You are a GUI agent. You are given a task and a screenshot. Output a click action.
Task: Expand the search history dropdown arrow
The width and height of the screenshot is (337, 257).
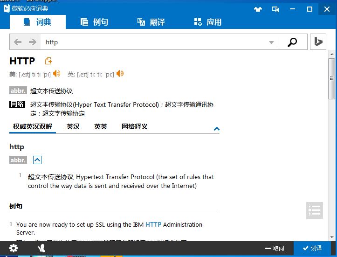click(271, 42)
